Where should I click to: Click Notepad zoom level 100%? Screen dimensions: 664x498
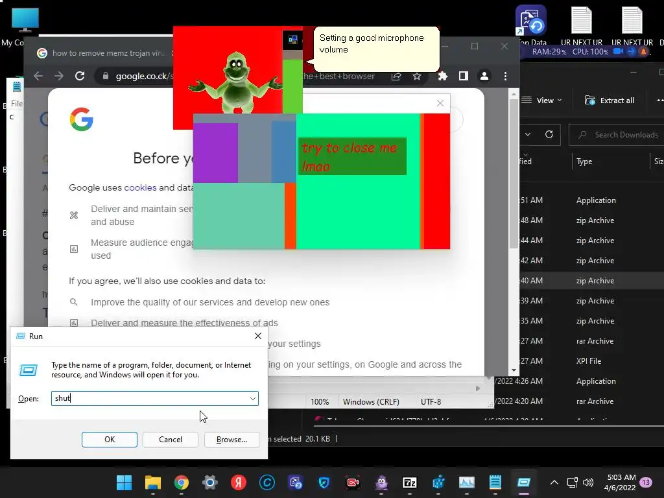coord(320,402)
